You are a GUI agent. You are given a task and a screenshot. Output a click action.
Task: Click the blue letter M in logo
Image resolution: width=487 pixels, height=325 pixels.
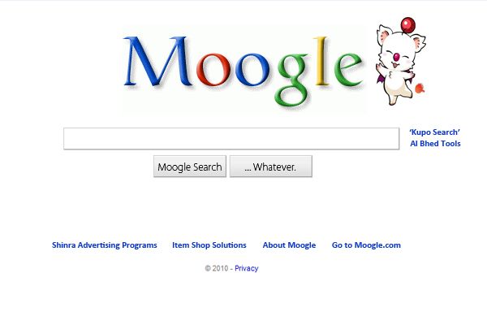(157, 61)
